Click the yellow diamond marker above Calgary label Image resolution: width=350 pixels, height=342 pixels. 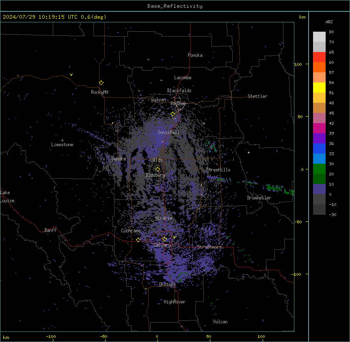click(x=164, y=239)
